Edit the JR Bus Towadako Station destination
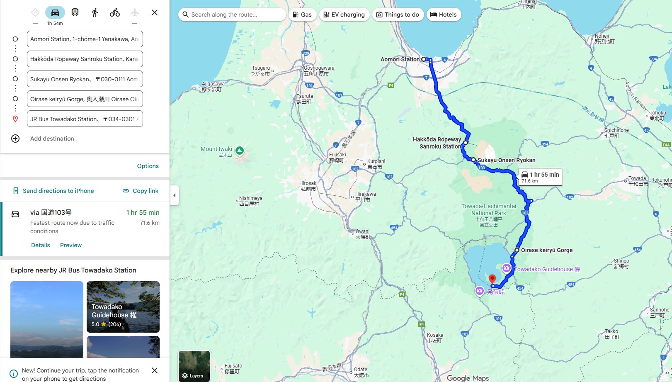 [x=85, y=119]
